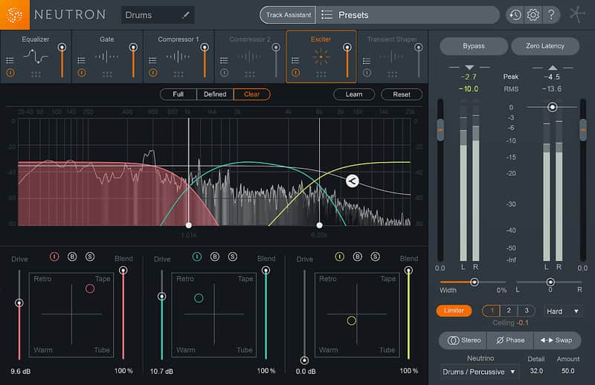Bypass the red low band
This screenshot has height=385, width=595.
pos(72,257)
